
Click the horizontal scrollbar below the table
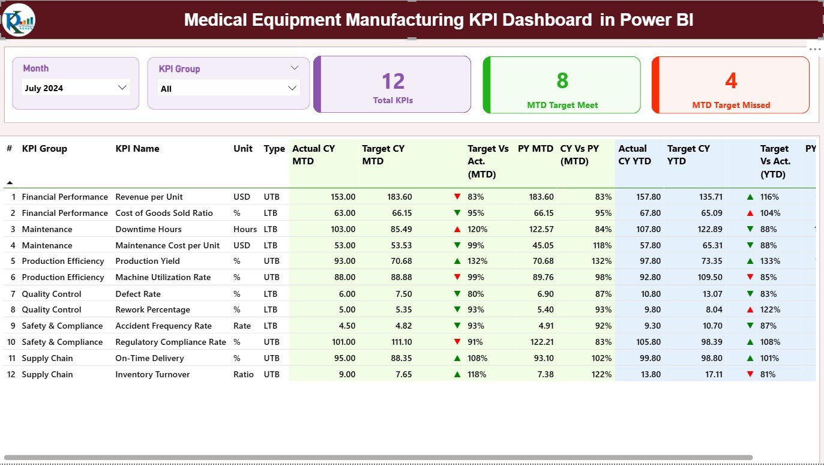(x=378, y=458)
